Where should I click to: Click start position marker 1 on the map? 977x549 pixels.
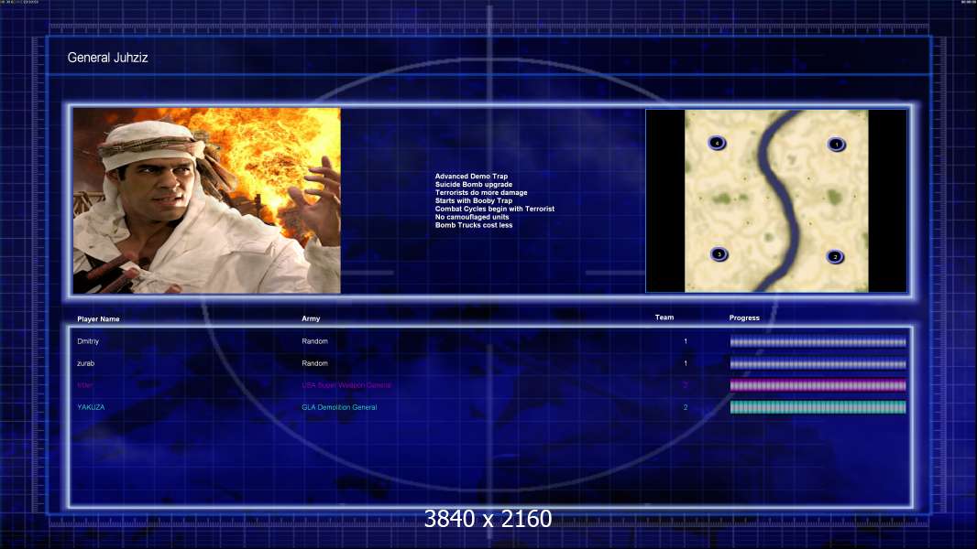[x=836, y=145]
